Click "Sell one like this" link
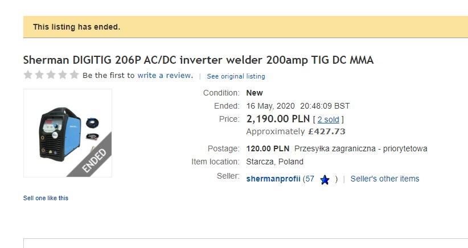The height and width of the screenshot is (248, 468). (46, 198)
